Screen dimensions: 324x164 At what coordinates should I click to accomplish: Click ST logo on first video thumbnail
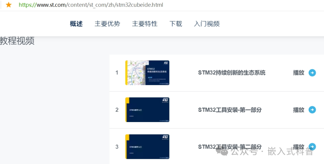click(x=166, y=63)
